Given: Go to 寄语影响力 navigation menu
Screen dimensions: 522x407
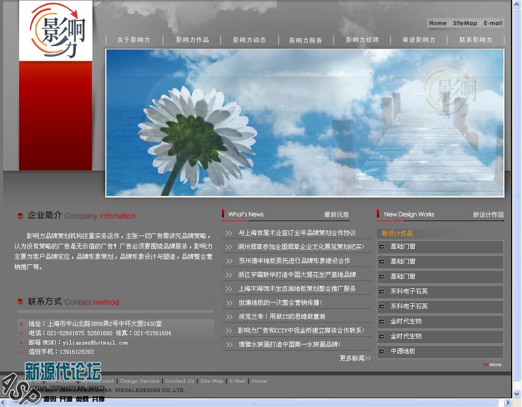Looking at the screenshot, I should pyautogui.click(x=419, y=40).
